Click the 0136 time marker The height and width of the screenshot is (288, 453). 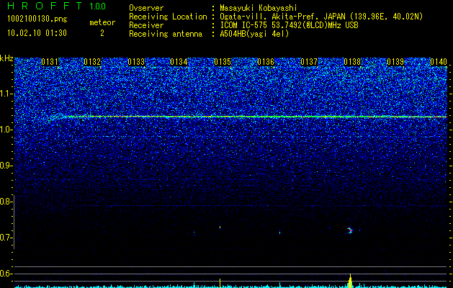click(x=266, y=62)
